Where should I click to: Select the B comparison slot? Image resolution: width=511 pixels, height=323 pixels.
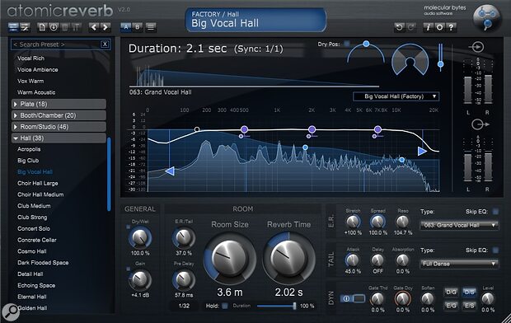138,27
